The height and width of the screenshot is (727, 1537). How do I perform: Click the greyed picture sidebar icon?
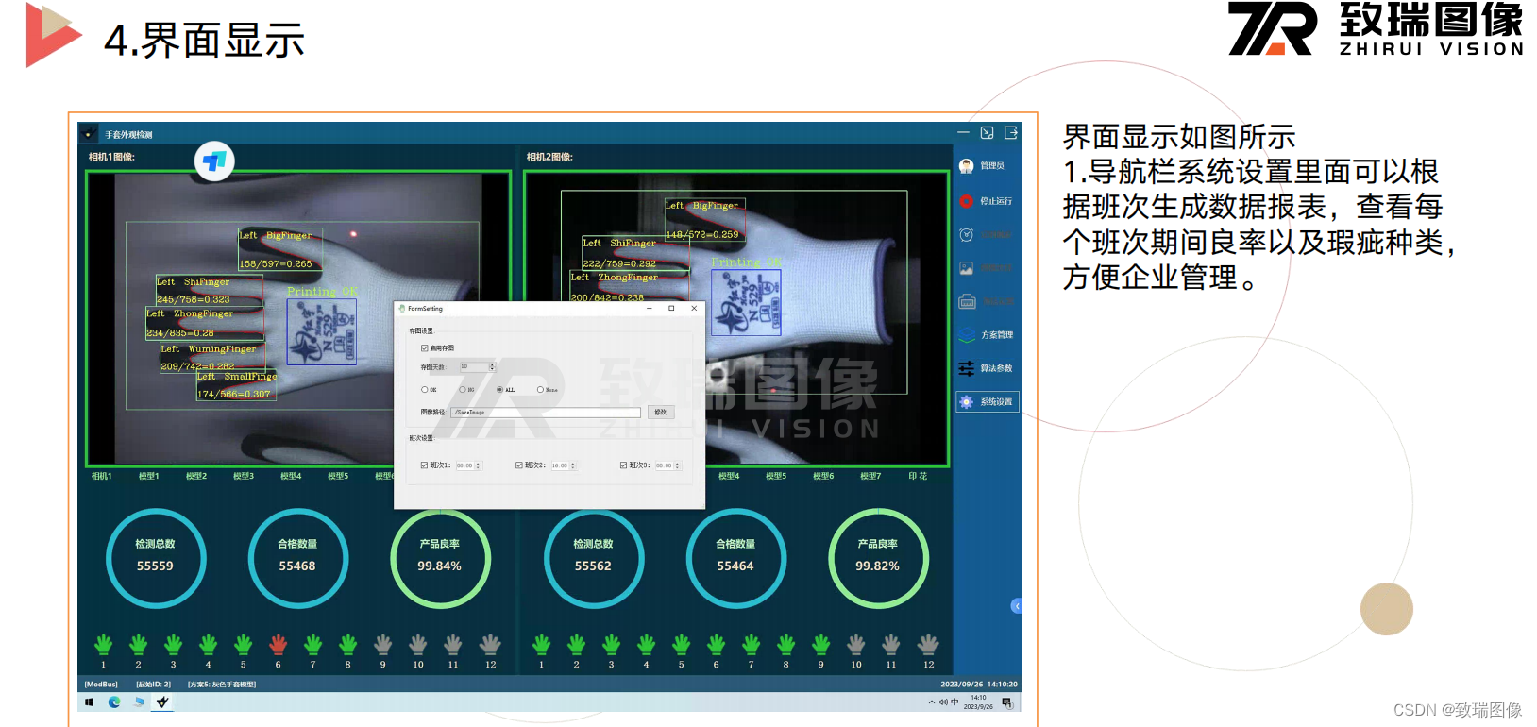click(966, 268)
